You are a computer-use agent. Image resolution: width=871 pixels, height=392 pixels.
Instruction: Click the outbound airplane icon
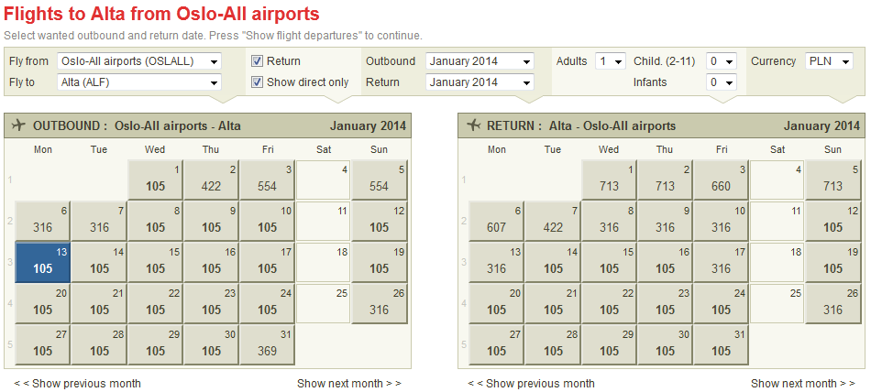pyautogui.click(x=18, y=125)
